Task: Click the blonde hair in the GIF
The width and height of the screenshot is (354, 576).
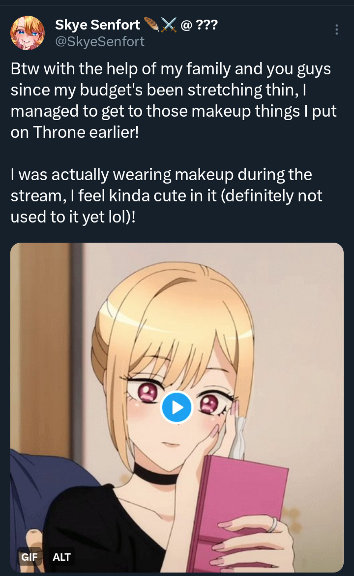Action: tap(173, 320)
